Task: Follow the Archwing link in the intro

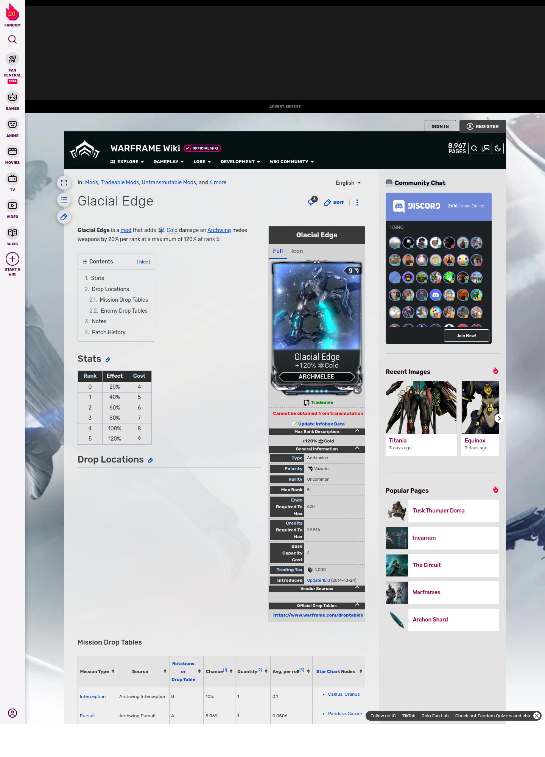Action: pos(219,230)
